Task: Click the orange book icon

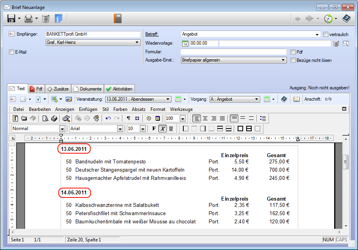Action: [x=118, y=18]
